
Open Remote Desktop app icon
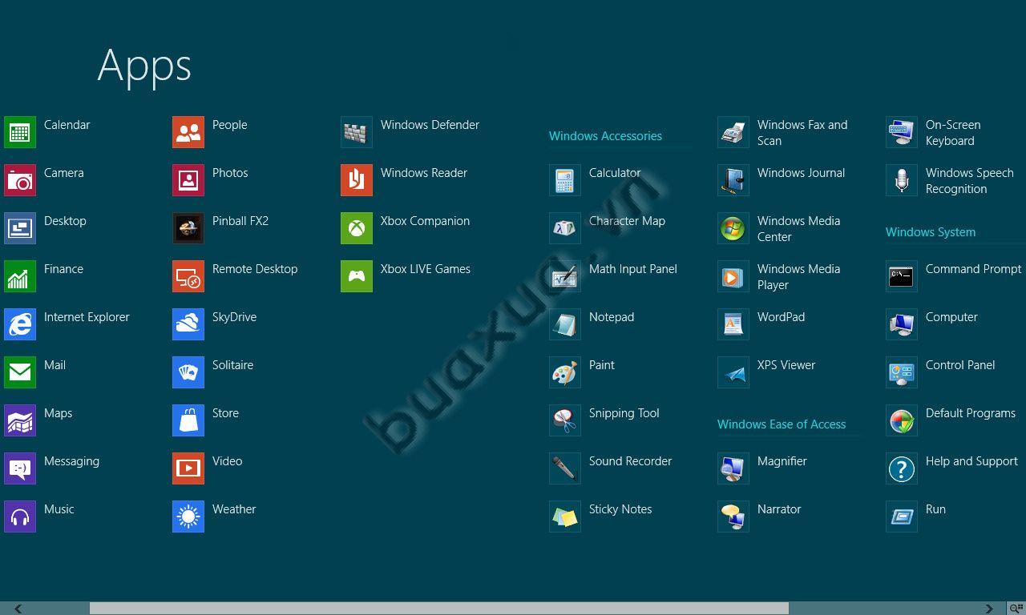click(x=188, y=276)
